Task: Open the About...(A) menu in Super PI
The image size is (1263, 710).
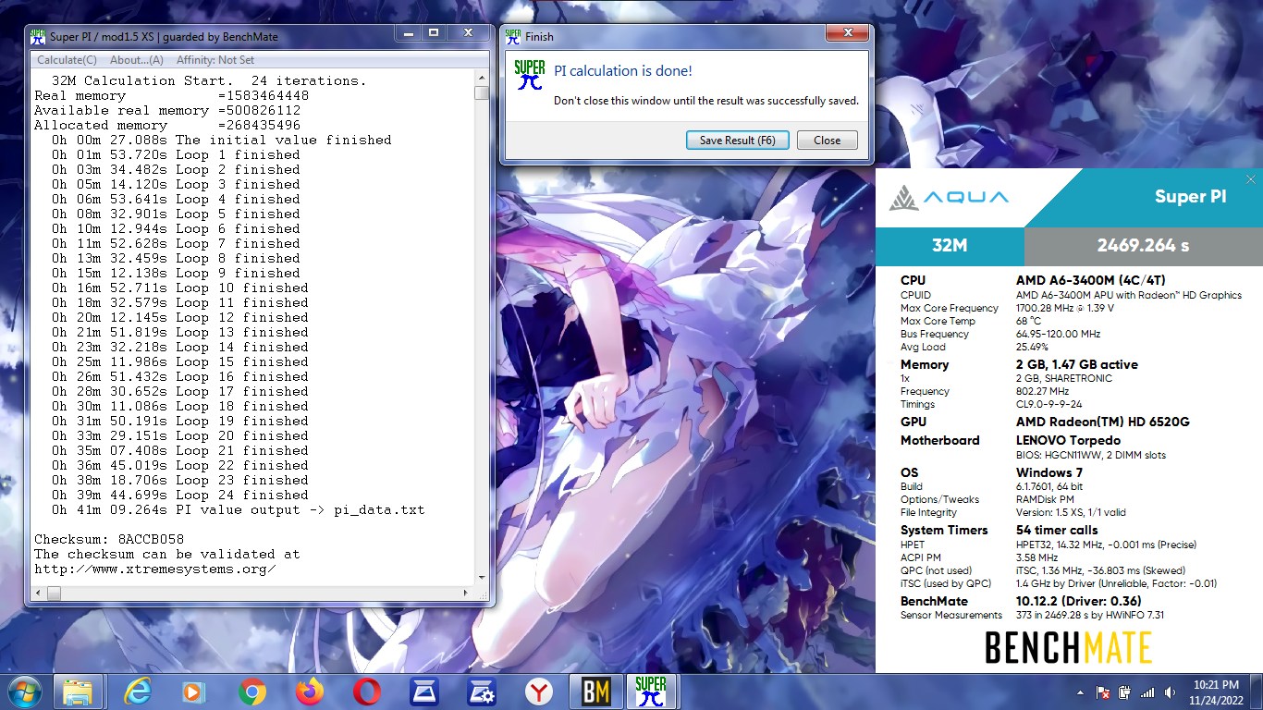Action: tap(137, 60)
